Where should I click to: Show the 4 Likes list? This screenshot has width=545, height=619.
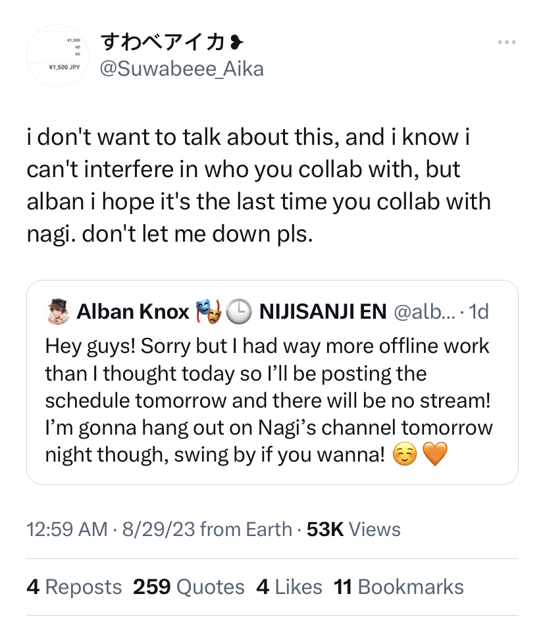(289, 587)
